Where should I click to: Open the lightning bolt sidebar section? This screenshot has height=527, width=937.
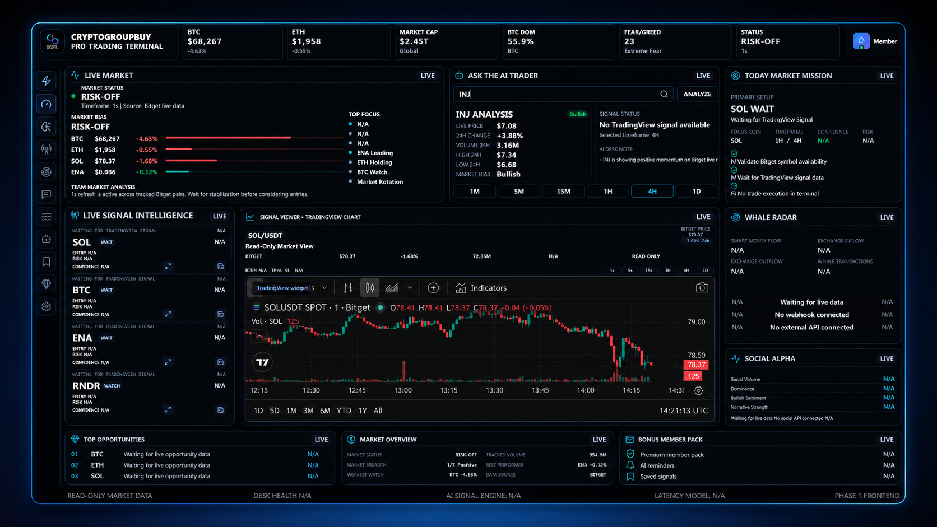point(47,81)
